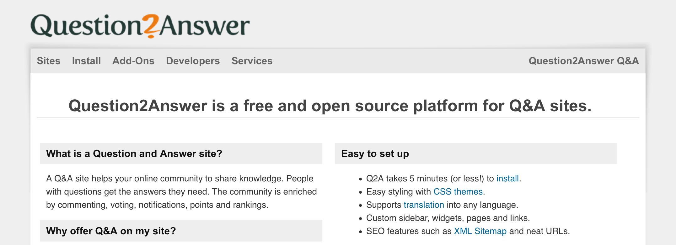This screenshot has height=245, width=676.
Task: Click the 'Easy styling with' bullet text
Action: coord(399,192)
